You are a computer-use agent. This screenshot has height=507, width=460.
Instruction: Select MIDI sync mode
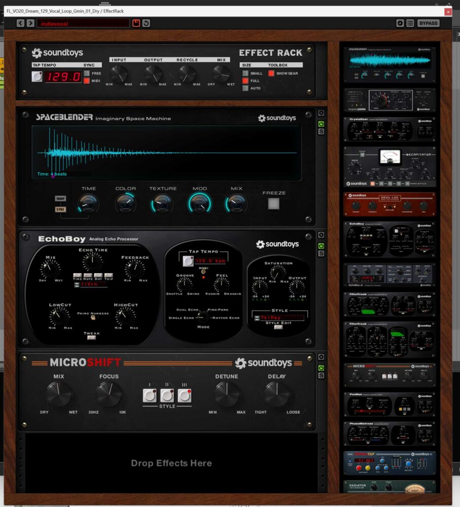(87, 81)
